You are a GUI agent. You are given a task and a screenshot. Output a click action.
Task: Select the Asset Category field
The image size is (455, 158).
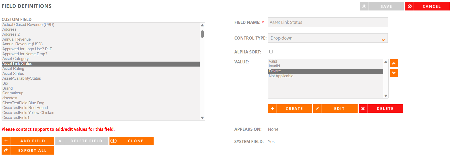point(101,59)
